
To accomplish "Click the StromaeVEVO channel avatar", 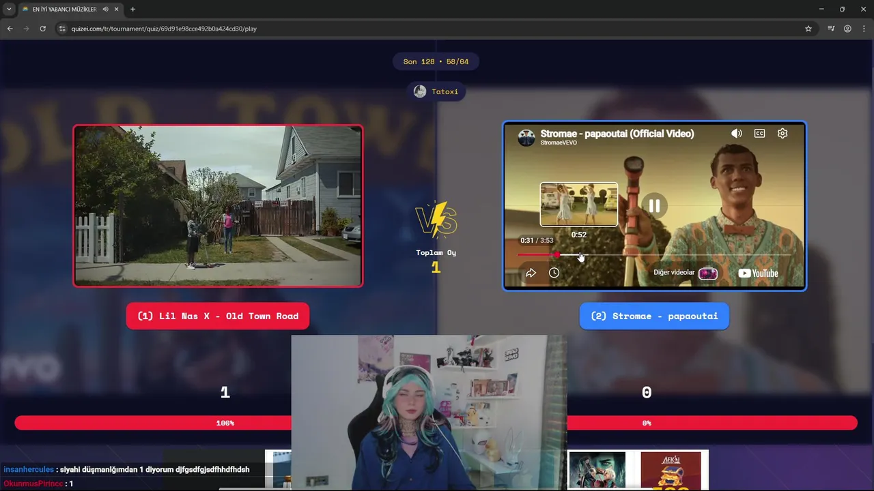I will pos(526,137).
